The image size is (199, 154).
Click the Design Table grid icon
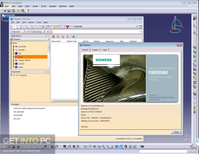[65, 147]
